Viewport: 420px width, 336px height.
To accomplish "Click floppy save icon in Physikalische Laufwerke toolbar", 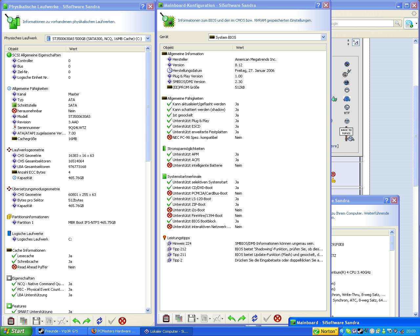I will [x=36, y=321].
